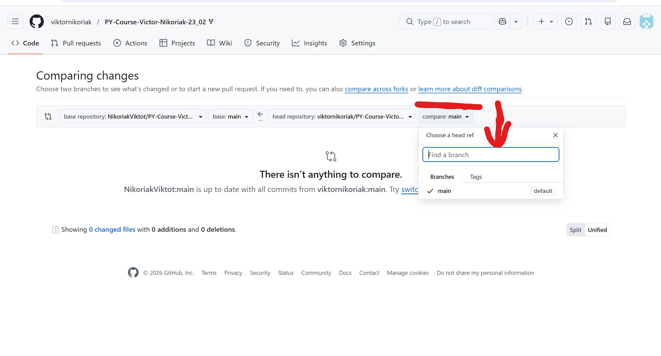Open the Insights repository tab
This screenshot has width=661, height=356.
[x=309, y=43]
